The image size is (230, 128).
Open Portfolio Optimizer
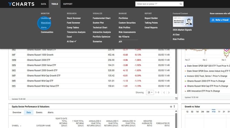tap(102, 37)
